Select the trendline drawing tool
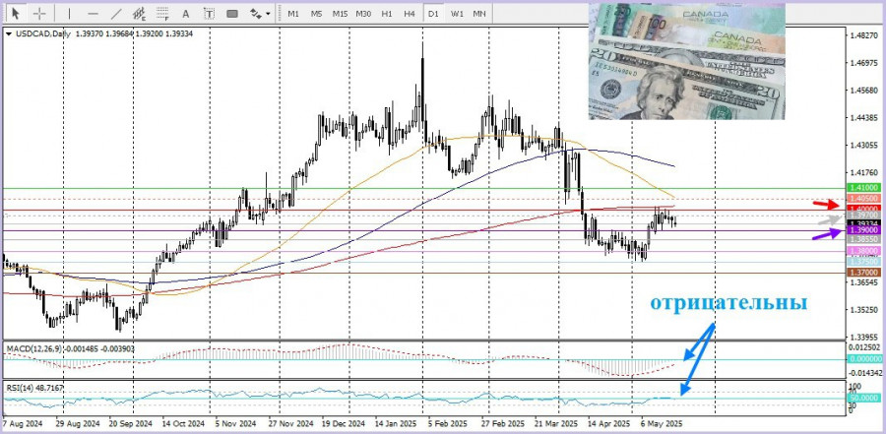 116,14
